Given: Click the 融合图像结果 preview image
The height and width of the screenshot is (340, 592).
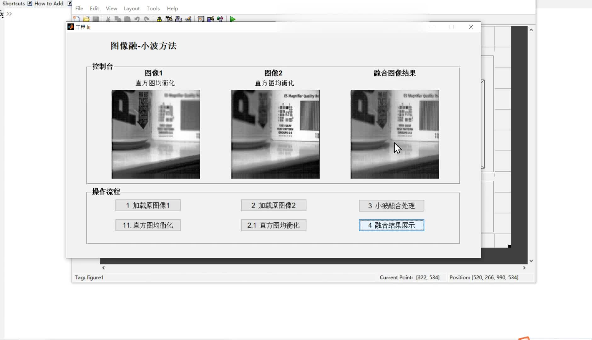Looking at the screenshot, I should tap(395, 134).
